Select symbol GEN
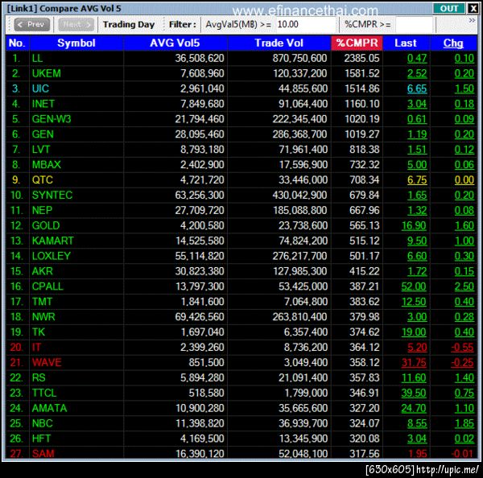 [43, 134]
